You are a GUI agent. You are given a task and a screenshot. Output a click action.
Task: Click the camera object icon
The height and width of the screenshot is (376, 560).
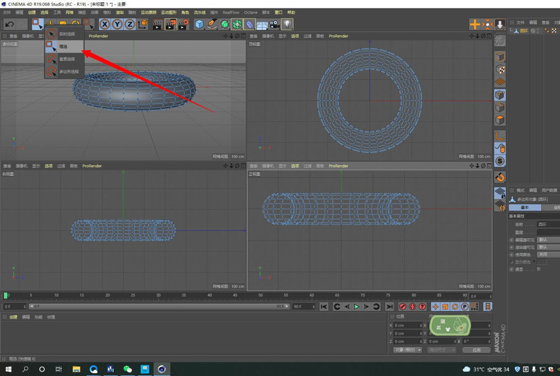[274, 24]
